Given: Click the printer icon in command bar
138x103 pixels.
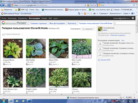Looking at the screenshot, I should pos(94,13).
